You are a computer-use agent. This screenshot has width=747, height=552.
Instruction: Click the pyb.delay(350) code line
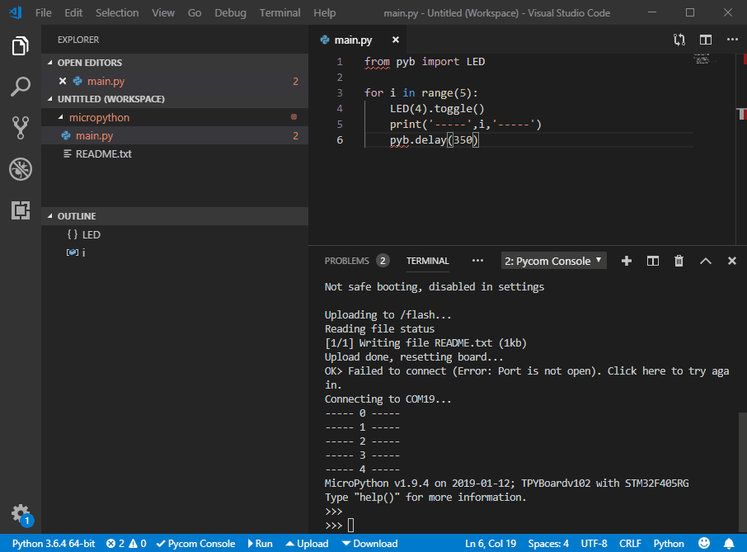434,139
